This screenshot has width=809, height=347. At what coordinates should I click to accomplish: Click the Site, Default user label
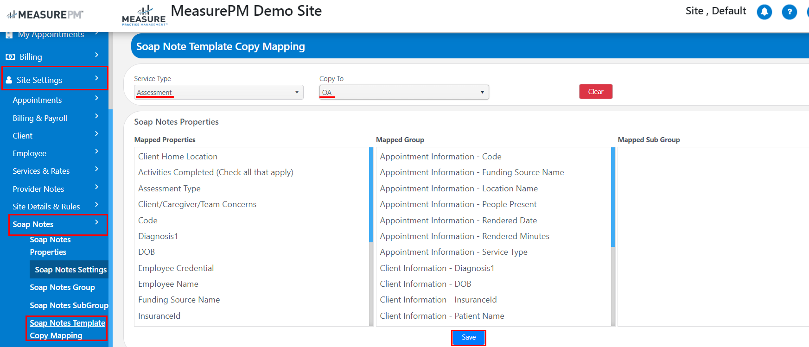coord(716,11)
